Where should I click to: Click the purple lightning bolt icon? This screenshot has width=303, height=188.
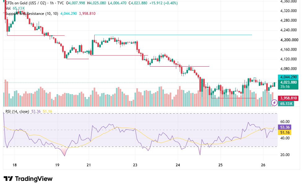click(274, 103)
